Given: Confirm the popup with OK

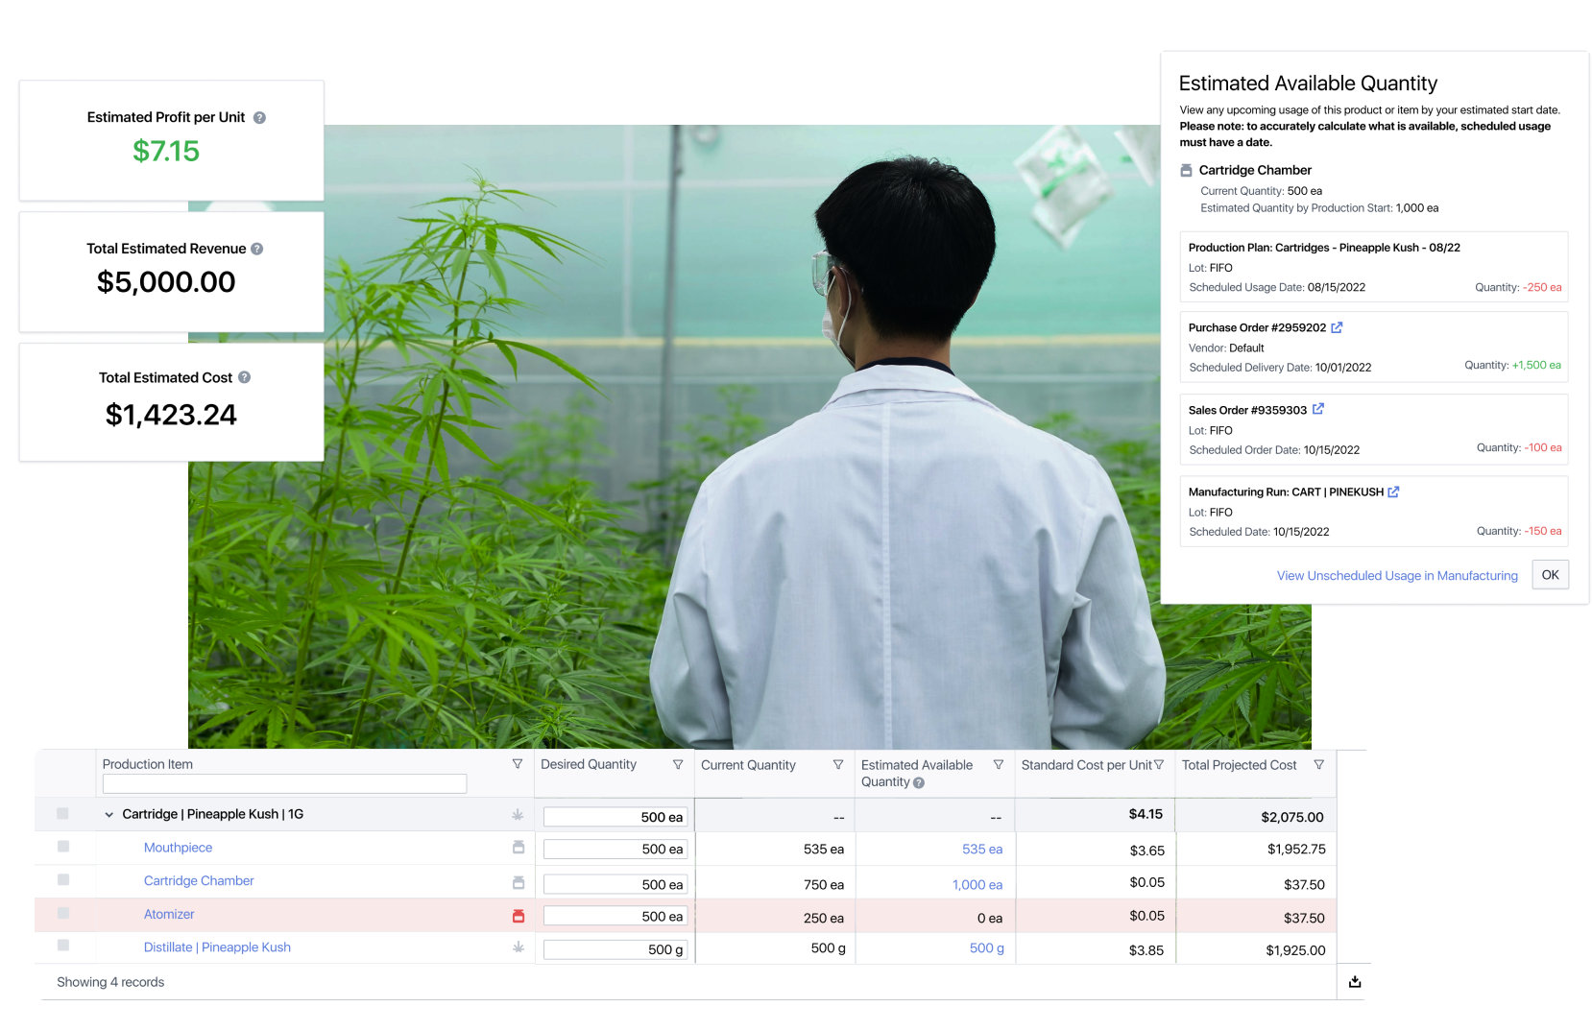Looking at the screenshot, I should tap(1550, 575).
